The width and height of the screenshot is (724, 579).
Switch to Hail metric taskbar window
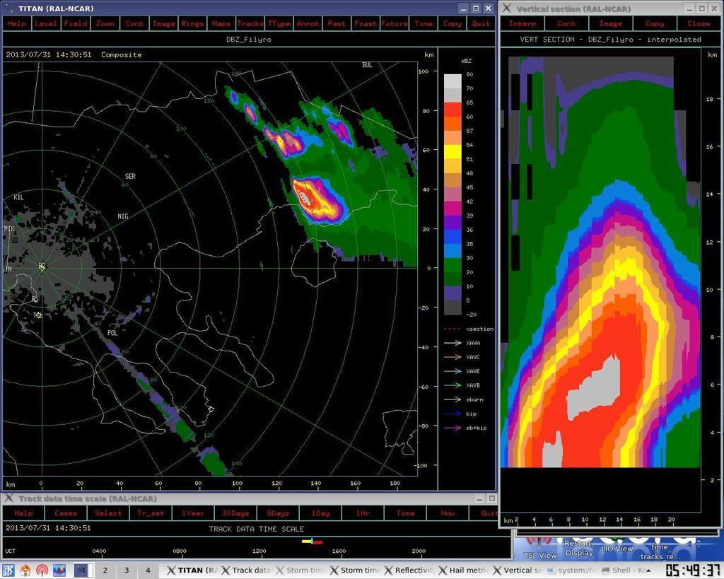463,571
